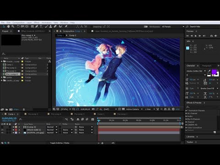The height and width of the screenshot is (165, 220).
Task: Click Toggle Switches / Modes button
Action: [x=60, y=143]
